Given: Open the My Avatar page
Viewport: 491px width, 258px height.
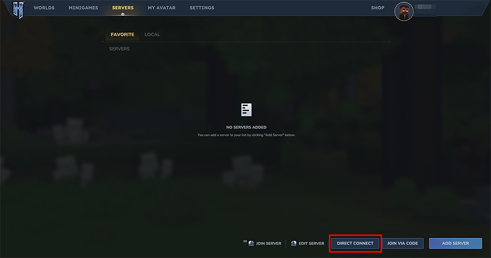Looking at the screenshot, I should (x=162, y=8).
